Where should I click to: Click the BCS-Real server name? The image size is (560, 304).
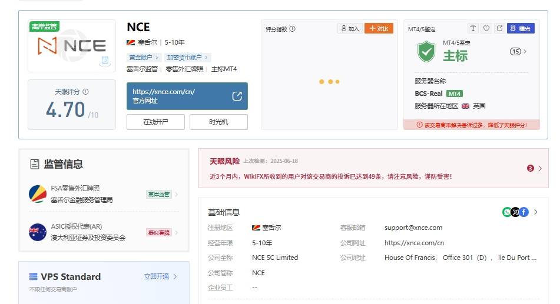tap(429, 94)
